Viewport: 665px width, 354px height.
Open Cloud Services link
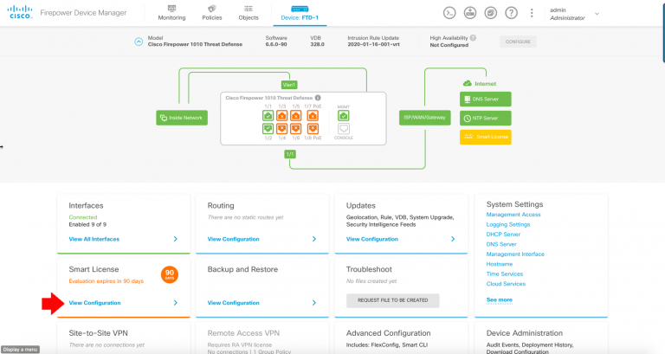pyautogui.click(x=506, y=284)
